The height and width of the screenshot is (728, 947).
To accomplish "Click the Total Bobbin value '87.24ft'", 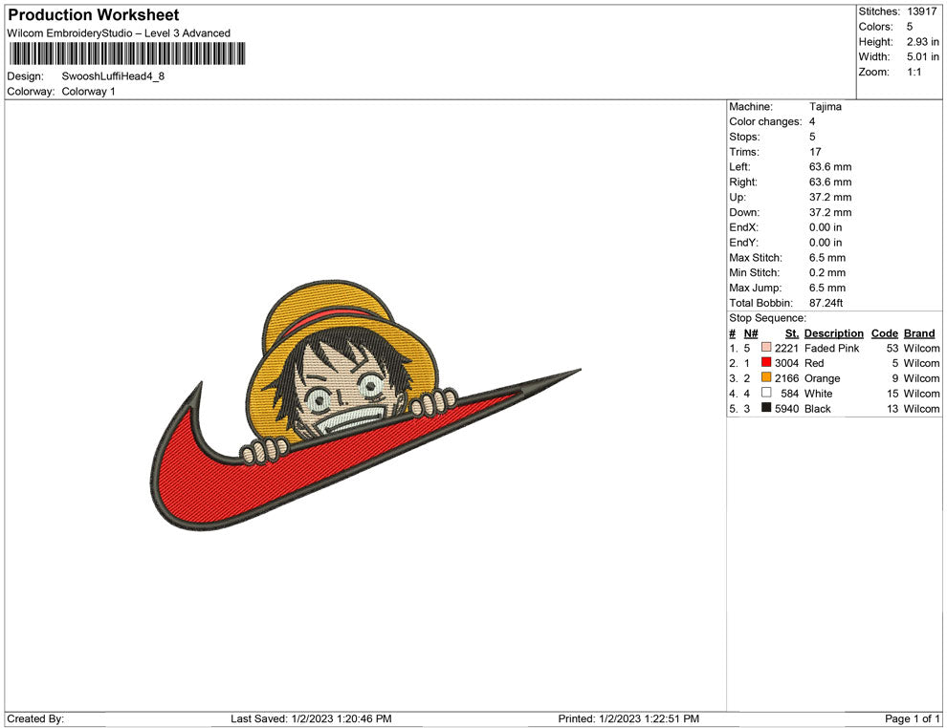I will point(826,303).
